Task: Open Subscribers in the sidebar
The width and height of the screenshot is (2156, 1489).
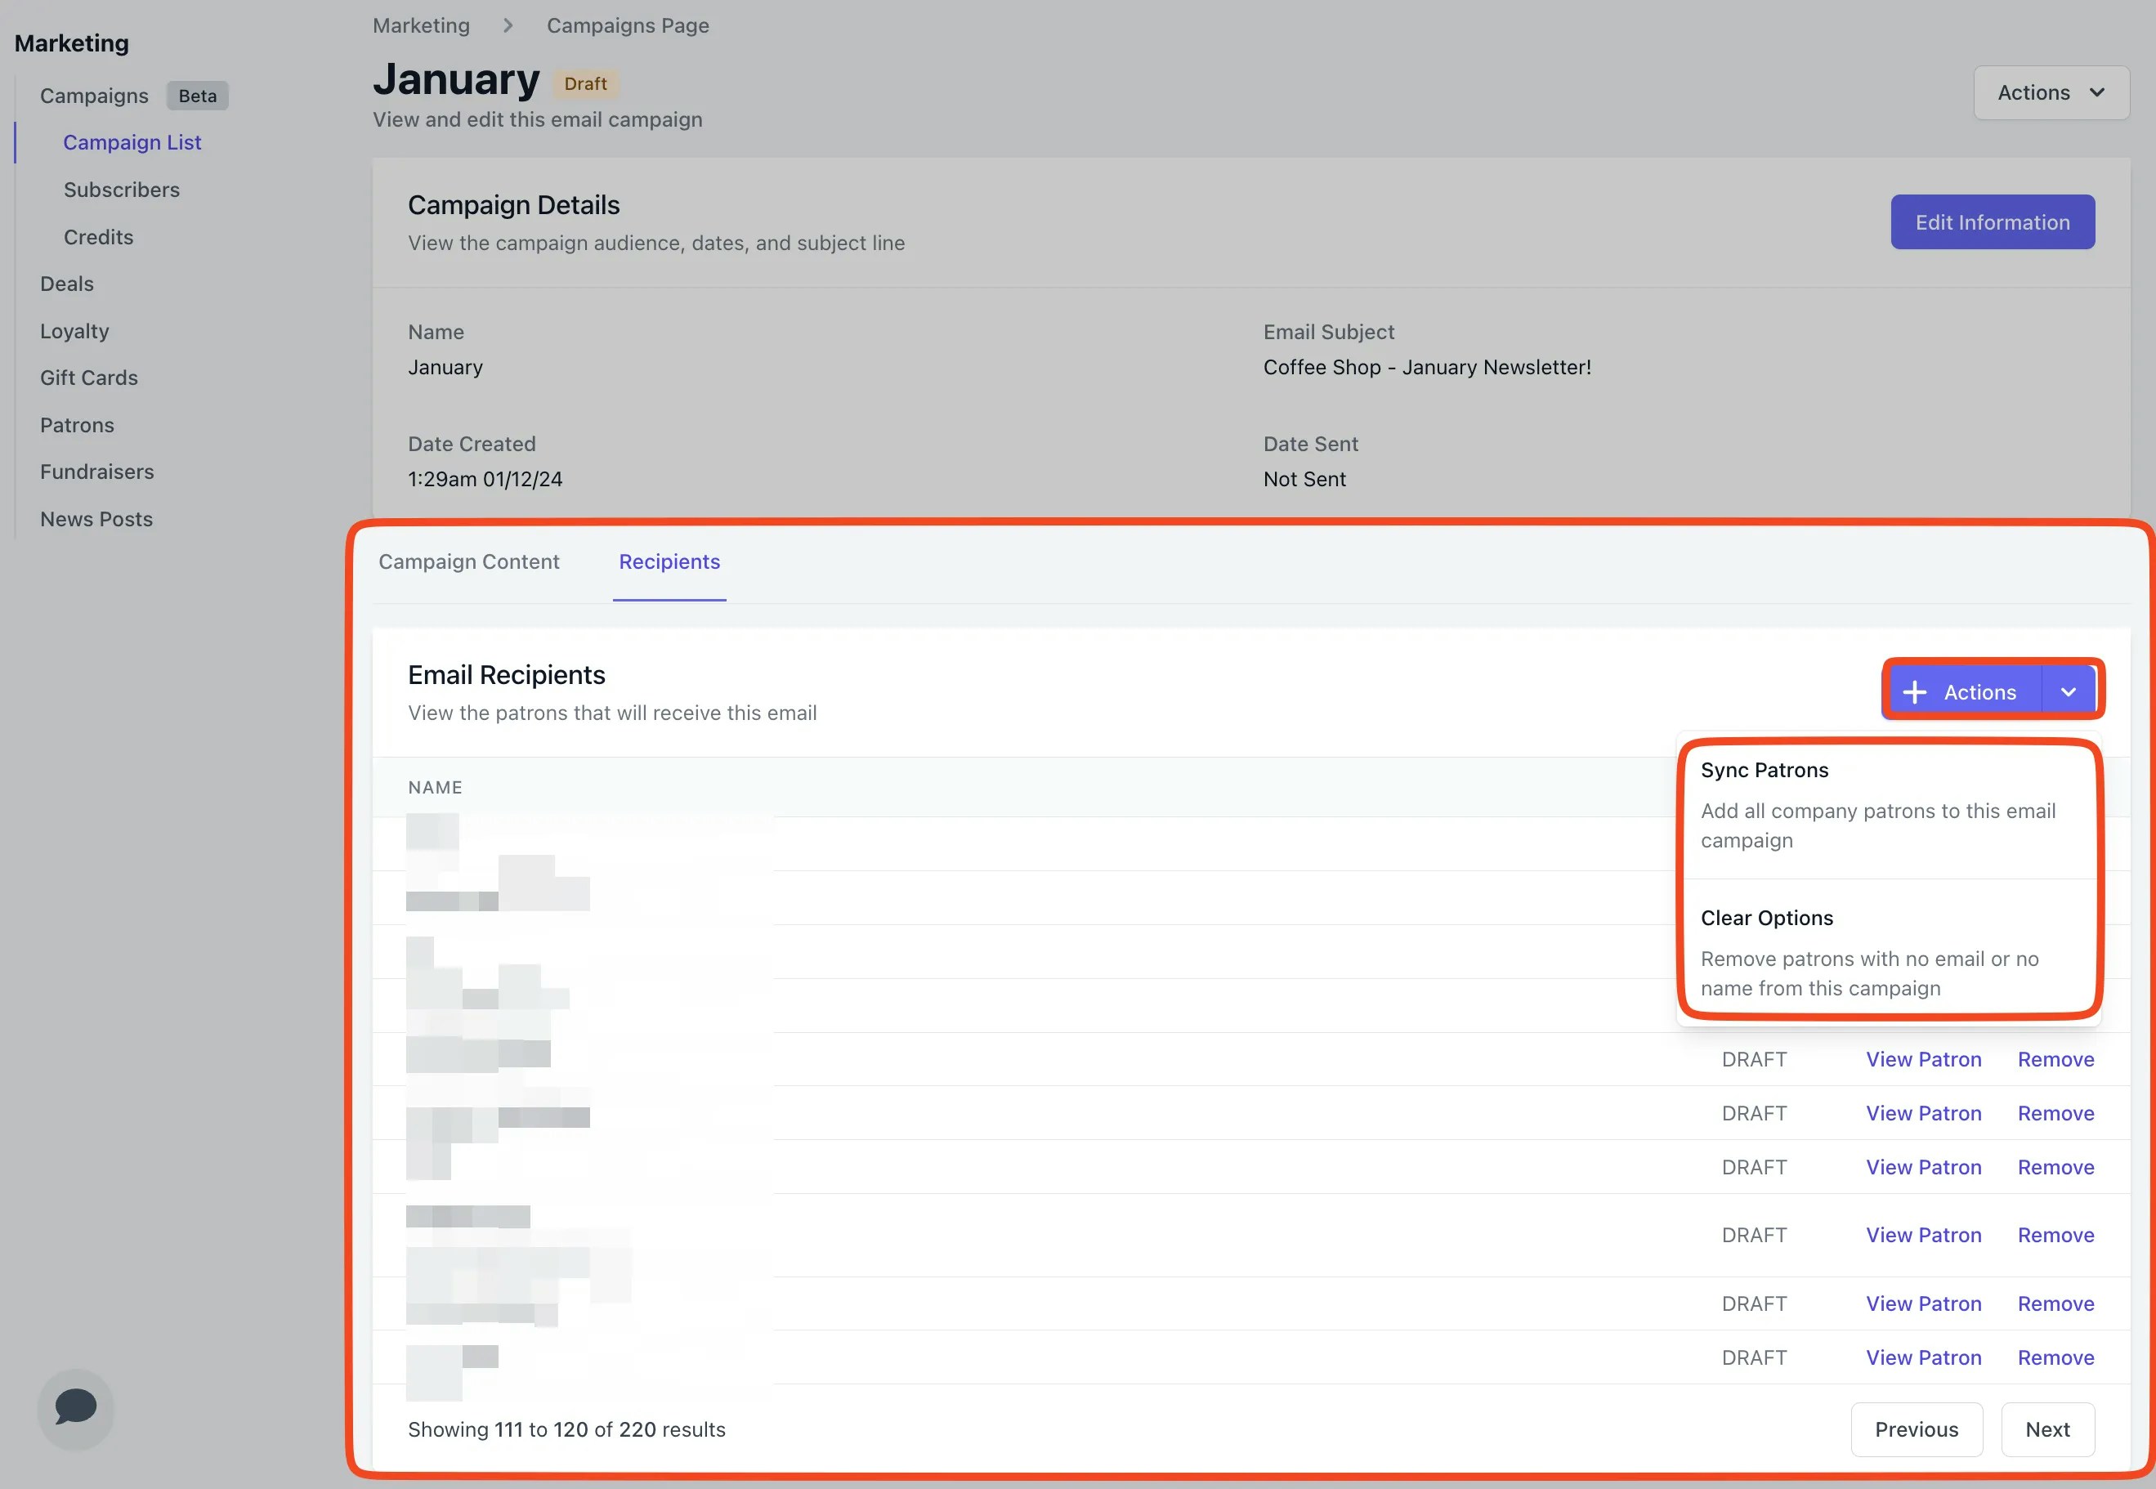Action: (x=121, y=190)
